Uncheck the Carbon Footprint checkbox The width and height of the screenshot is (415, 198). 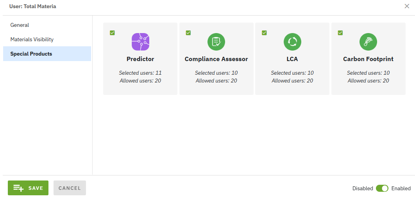(340, 33)
